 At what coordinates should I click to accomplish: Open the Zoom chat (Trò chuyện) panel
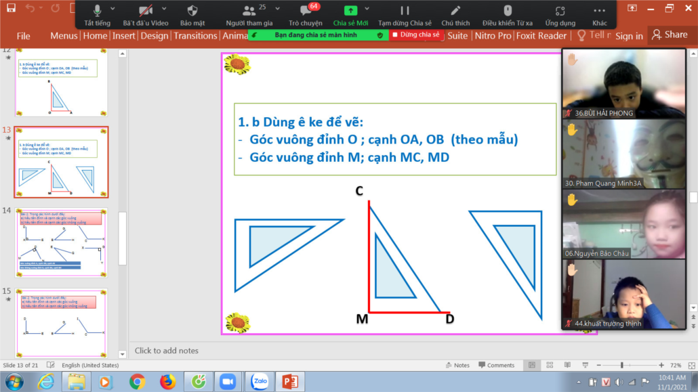[306, 14]
